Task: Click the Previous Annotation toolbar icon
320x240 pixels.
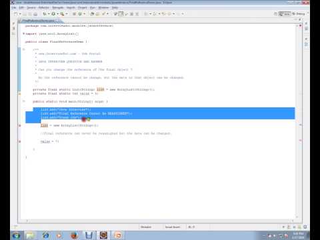Action: coord(155,14)
